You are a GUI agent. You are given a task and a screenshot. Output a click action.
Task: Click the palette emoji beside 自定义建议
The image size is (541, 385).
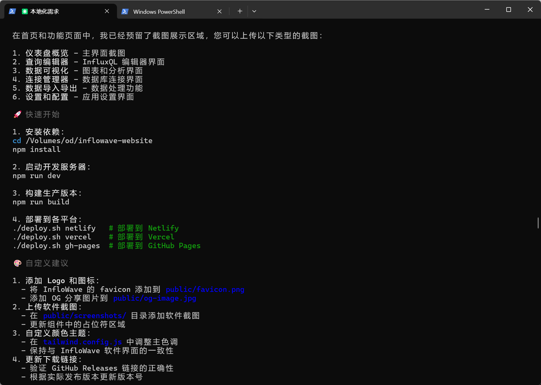coord(18,263)
